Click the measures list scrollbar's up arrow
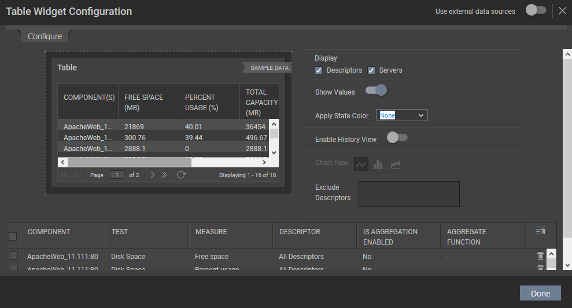 click(x=552, y=253)
